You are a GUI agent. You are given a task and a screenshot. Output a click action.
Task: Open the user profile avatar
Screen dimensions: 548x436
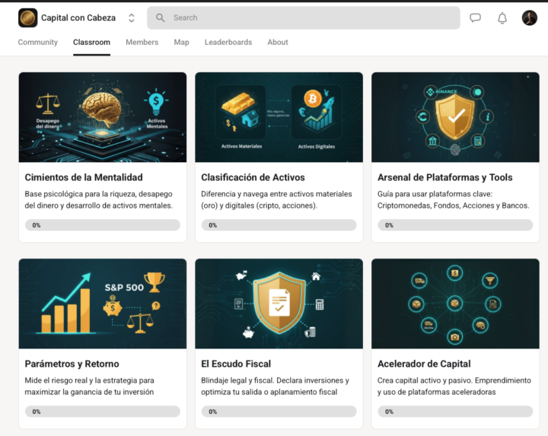coord(530,18)
